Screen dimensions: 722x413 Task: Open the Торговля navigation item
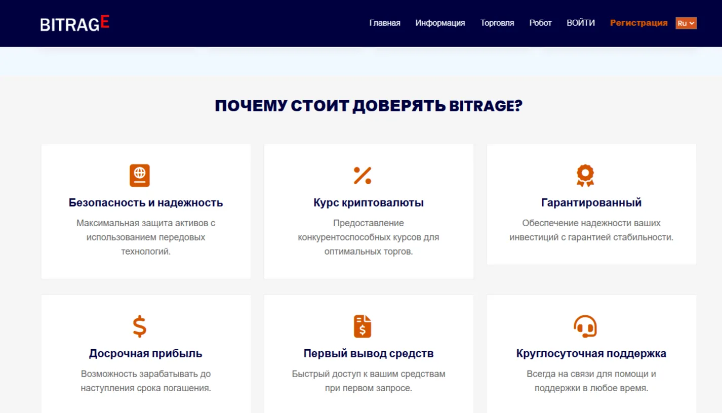497,23
